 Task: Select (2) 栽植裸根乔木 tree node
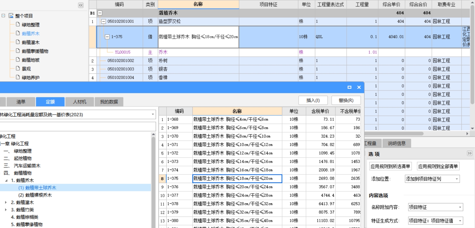35,195
